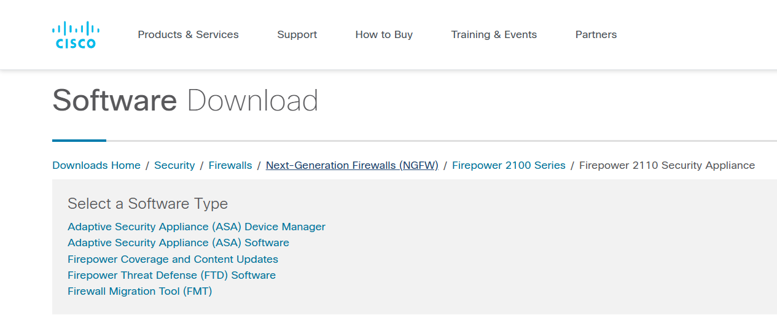The width and height of the screenshot is (777, 315).
Task: Select Adaptive Security Appliance (ASA) Device Manager
Action: pos(197,227)
